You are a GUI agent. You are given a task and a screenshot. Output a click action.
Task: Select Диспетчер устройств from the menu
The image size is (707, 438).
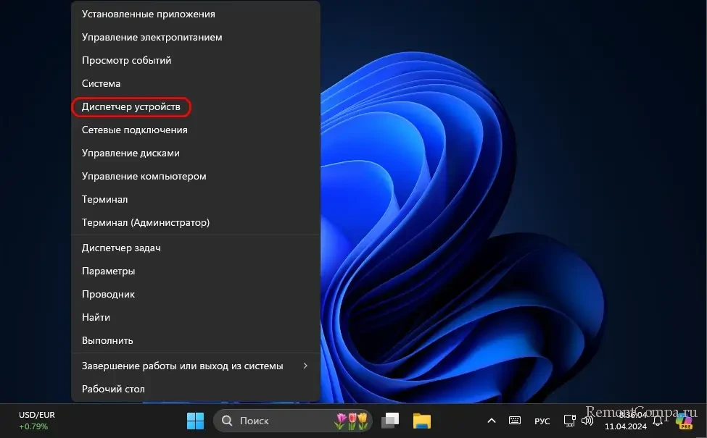(x=131, y=107)
